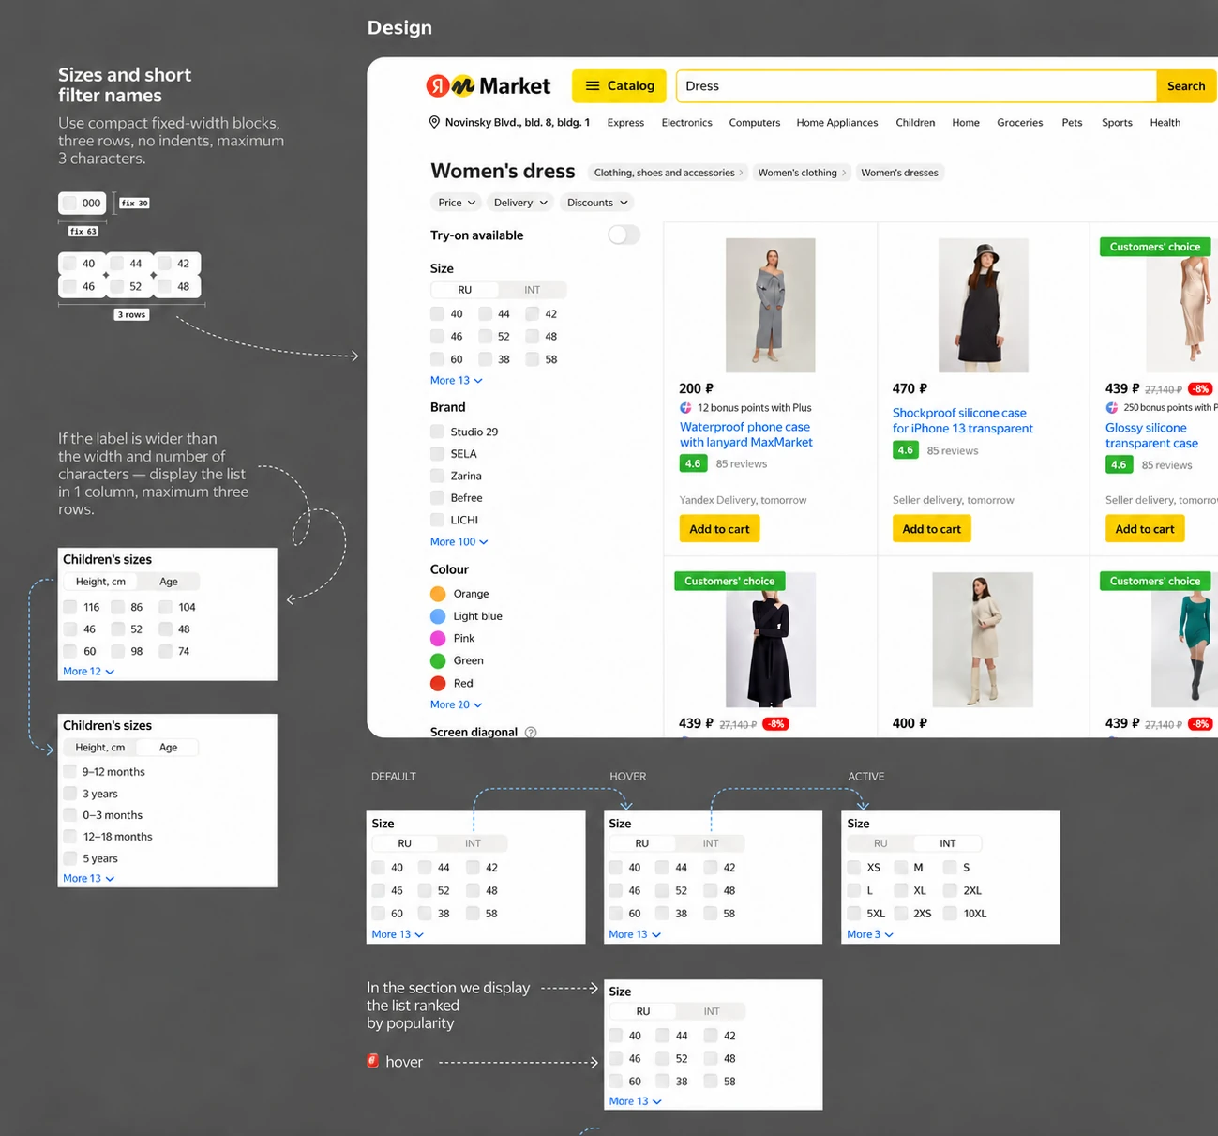
Task: Click 4.6 rating badge under Shockproof silicone case
Action: [x=906, y=450]
